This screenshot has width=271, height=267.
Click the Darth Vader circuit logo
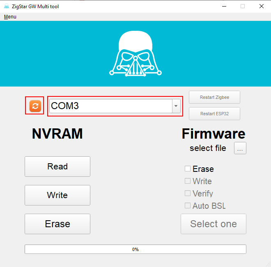(x=135, y=55)
